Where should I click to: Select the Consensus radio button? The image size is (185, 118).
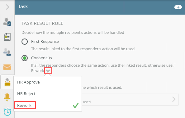click(25, 58)
